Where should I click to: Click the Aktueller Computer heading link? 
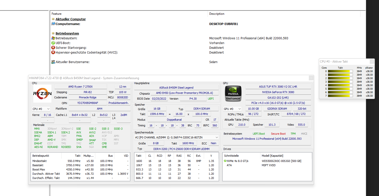pyautogui.click(x=71, y=19)
